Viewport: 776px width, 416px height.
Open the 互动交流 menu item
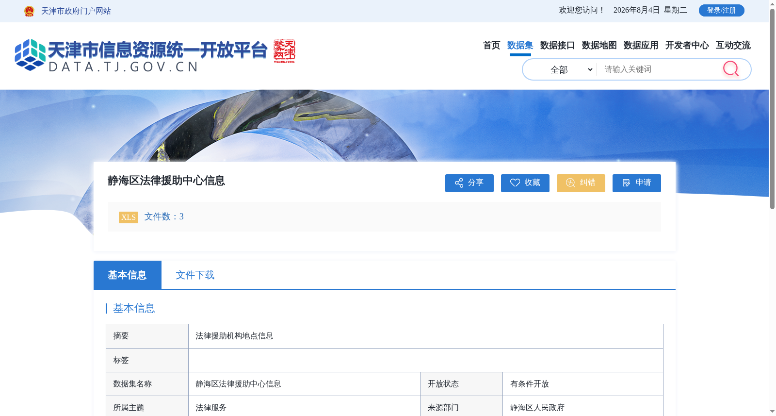[733, 45]
